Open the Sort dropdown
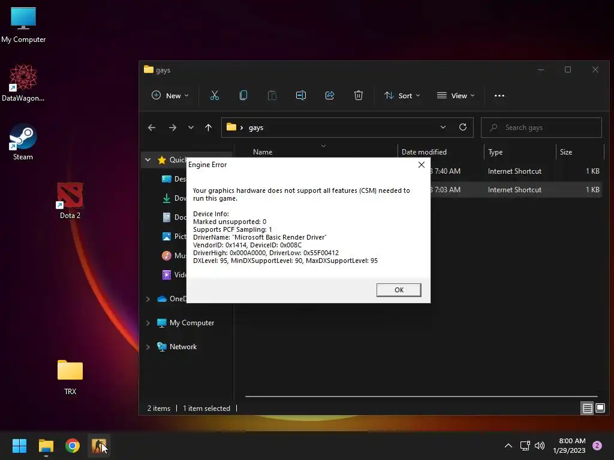This screenshot has width=614, height=460. (402, 95)
